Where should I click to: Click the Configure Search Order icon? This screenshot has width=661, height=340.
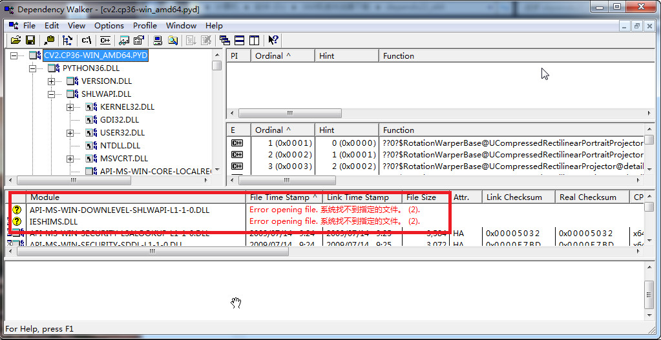(x=173, y=40)
